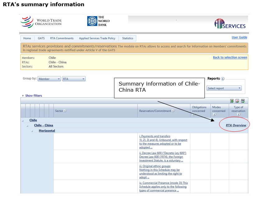Open info icon under Modes concerned
The height and width of the screenshot is (198, 253).
[x=214, y=114]
